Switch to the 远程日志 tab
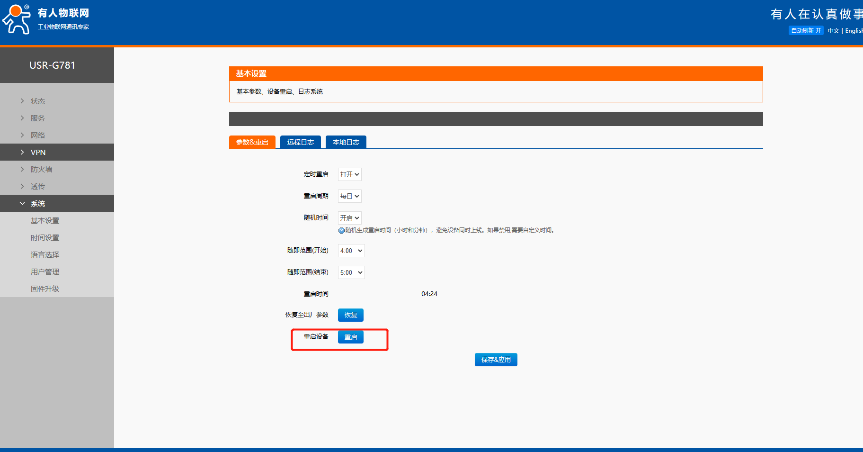The image size is (863, 452). point(300,142)
